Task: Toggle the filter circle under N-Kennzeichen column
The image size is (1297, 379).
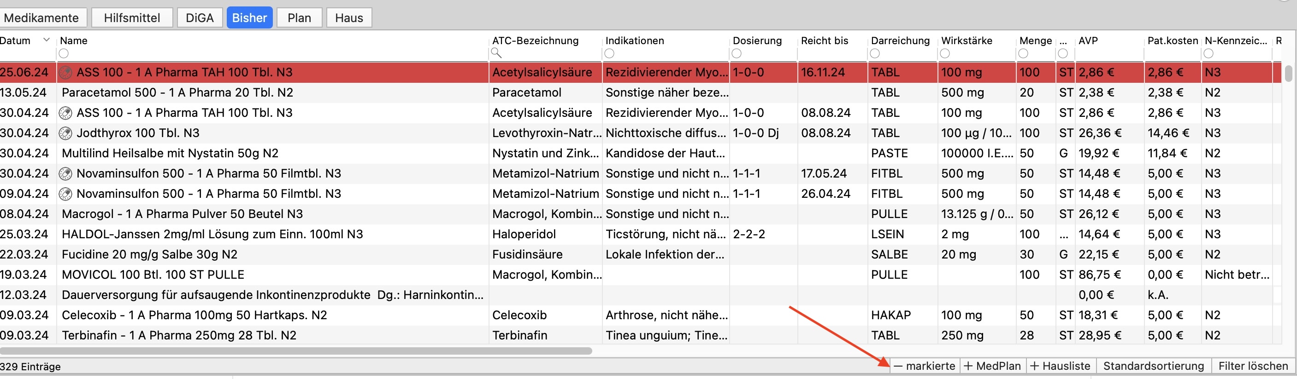Action: pyautogui.click(x=1209, y=53)
